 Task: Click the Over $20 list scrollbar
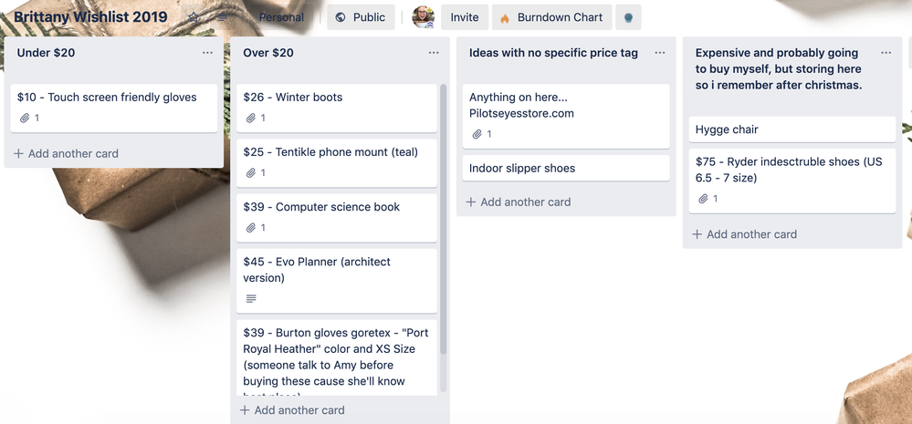443,220
